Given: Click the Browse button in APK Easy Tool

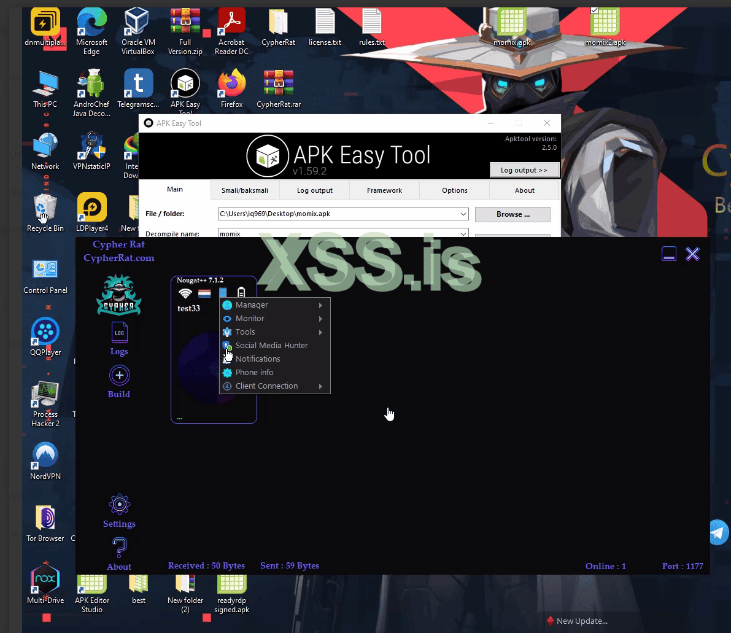Looking at the screenshot, I should coord(512,214).
